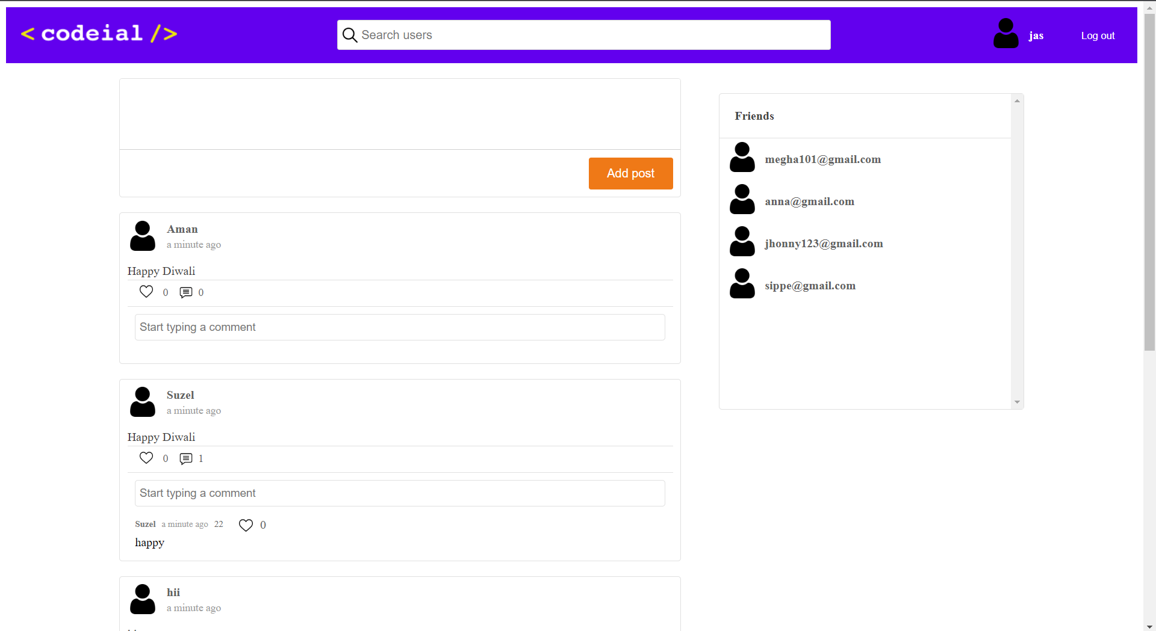Open avatar of jhonny123@gmail.com

point(742,241)
